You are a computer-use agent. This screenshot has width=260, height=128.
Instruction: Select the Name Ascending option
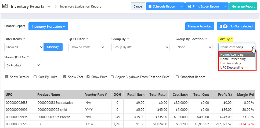pos(237,55)
